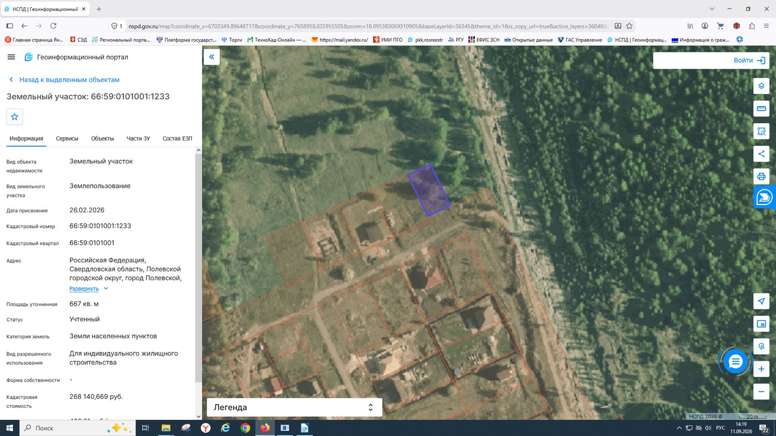Open the chat assistant bubble
The image size is (776, 436).
pyautogui.click(x=735, y=362)
